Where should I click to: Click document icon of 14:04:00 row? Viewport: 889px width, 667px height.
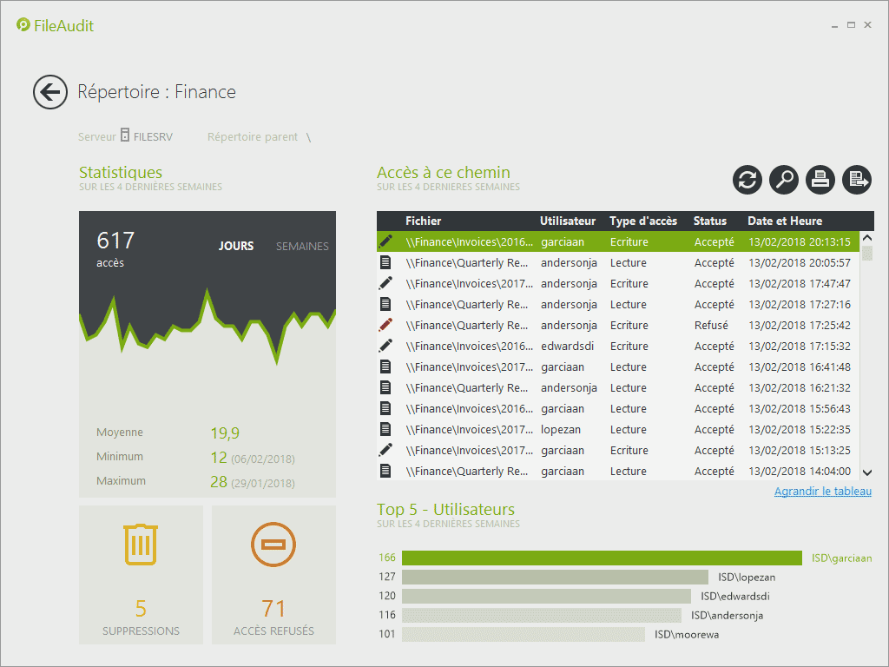385,471
